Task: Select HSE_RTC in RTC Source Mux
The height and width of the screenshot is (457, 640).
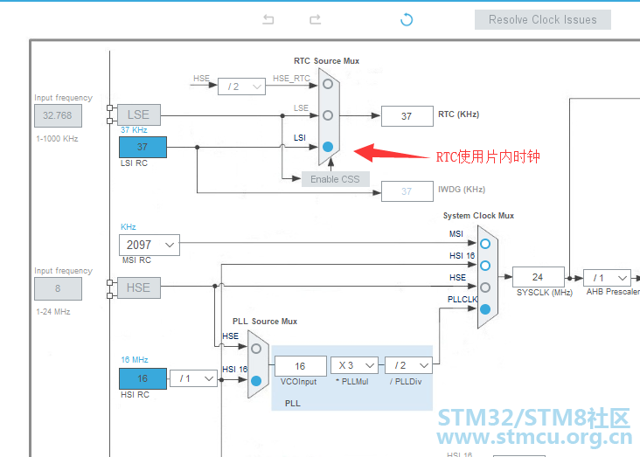Action: pos(328,84)
